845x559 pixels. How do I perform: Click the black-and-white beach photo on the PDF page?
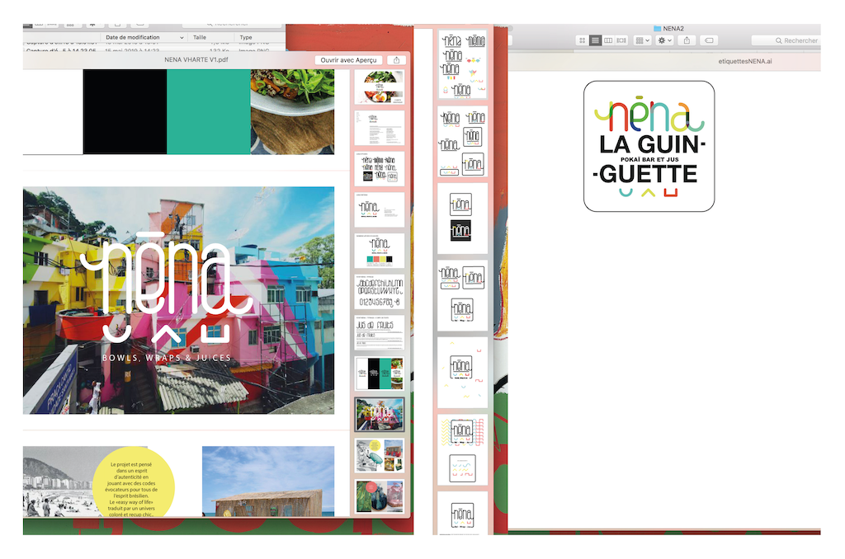click(58, 481)
